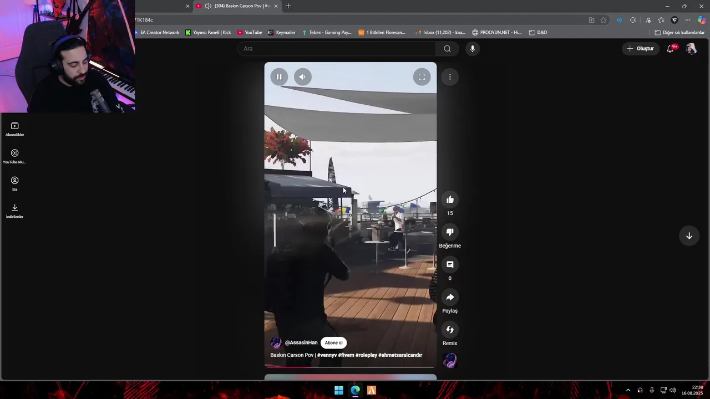Click the YouTube search magnifier button

447,49
